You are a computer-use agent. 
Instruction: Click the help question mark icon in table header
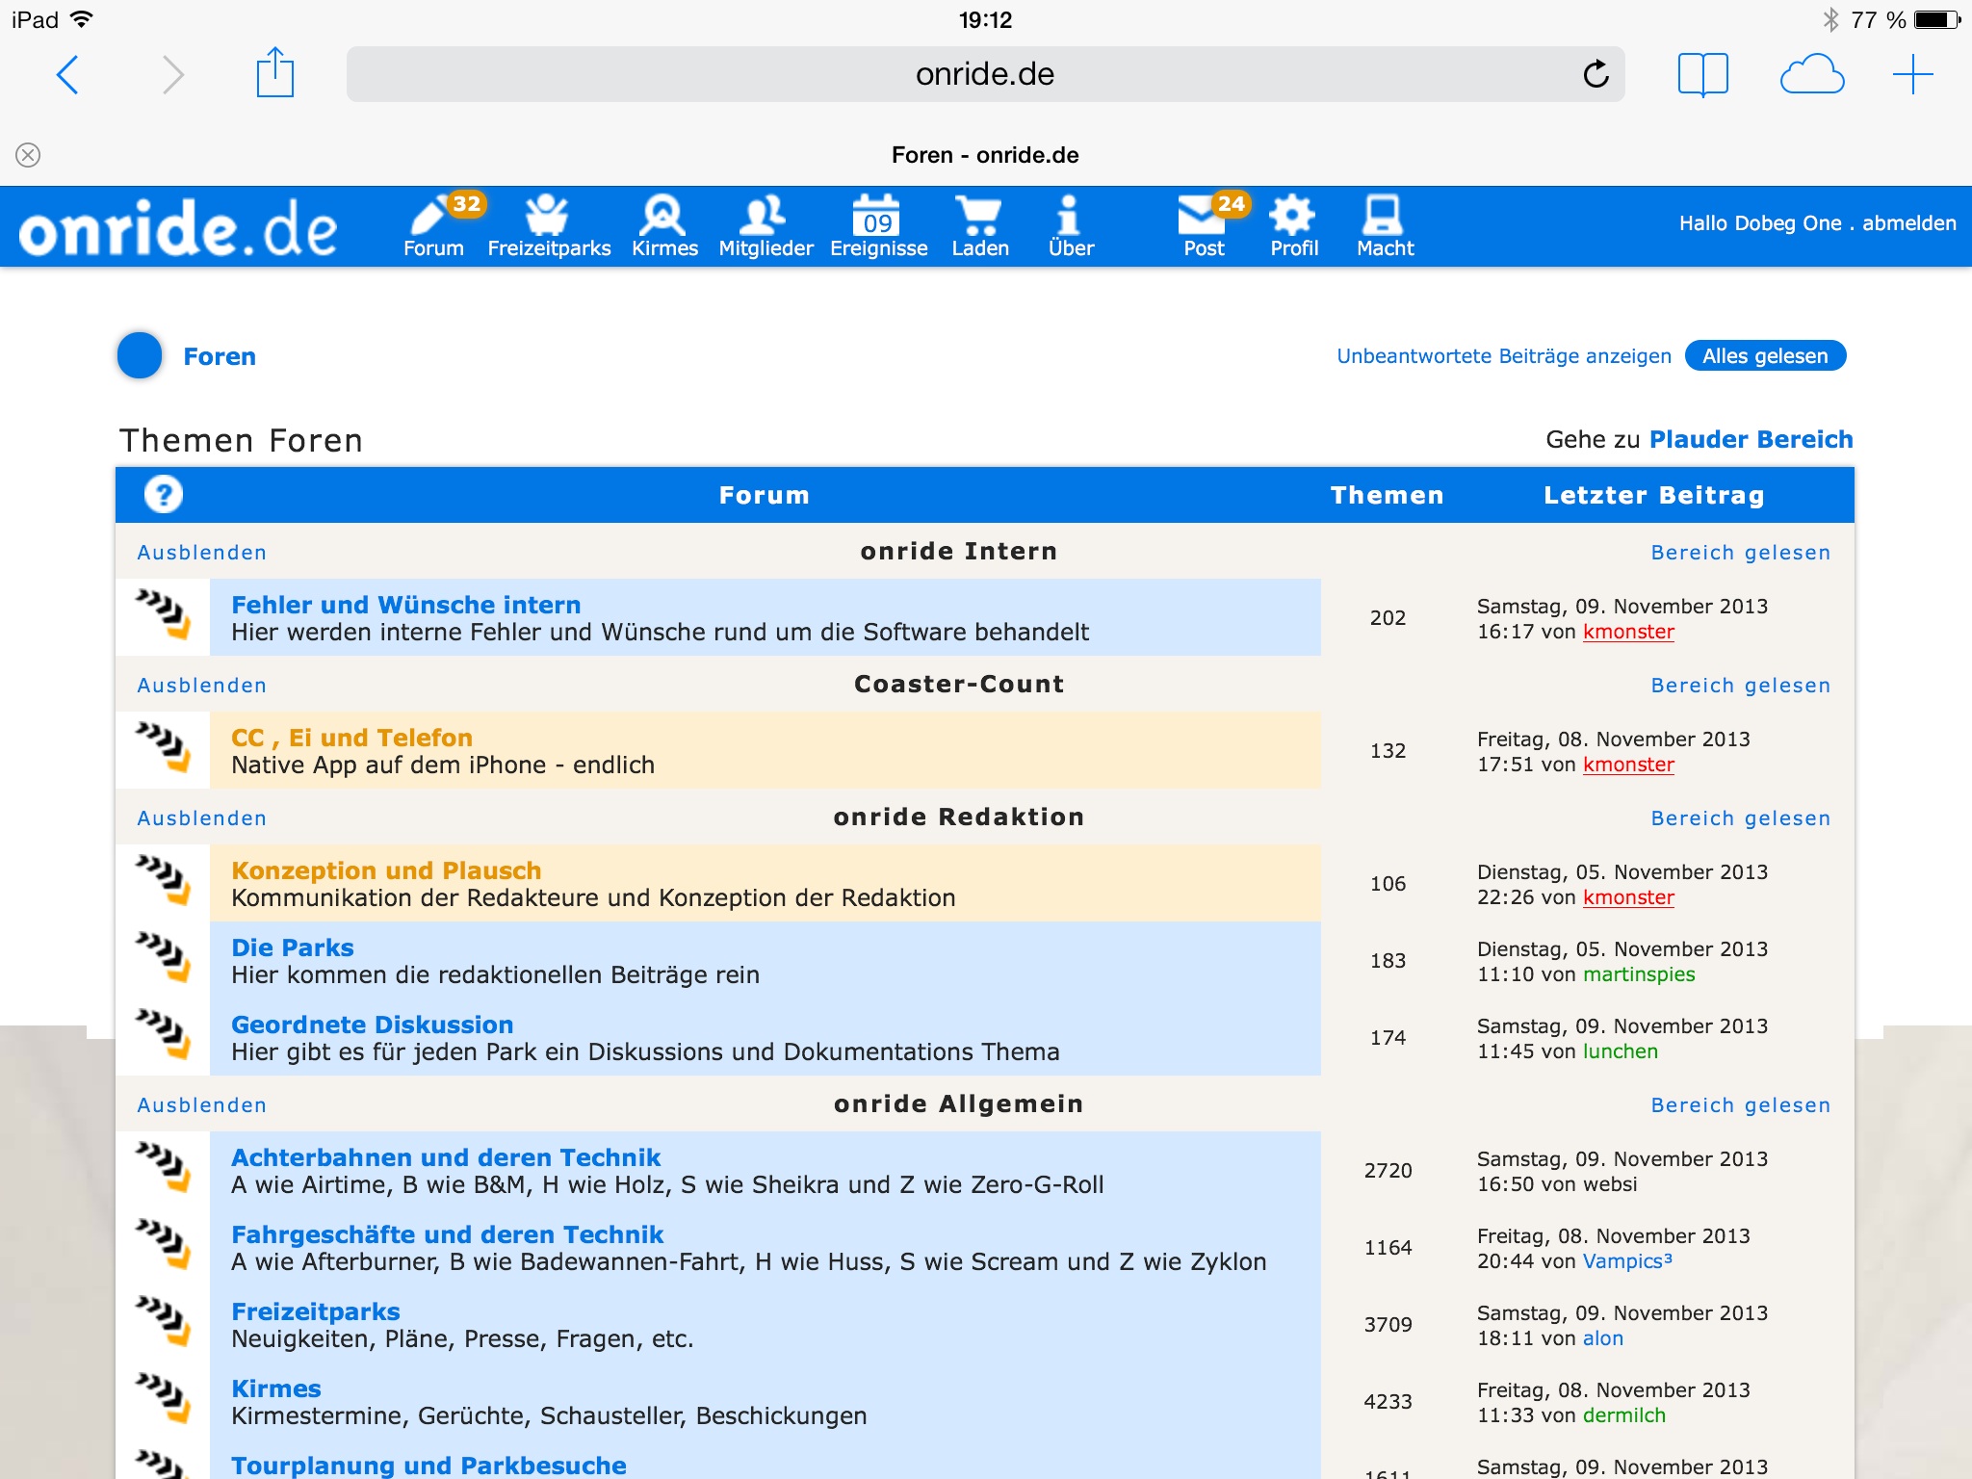tap(164, 495)
